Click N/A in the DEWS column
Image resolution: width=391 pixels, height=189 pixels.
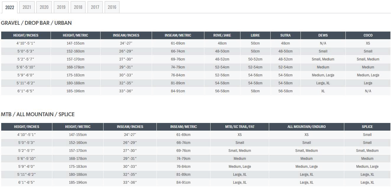[x=323, y=43]
